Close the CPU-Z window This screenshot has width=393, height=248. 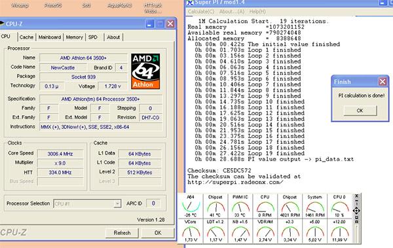pos(170,24)
